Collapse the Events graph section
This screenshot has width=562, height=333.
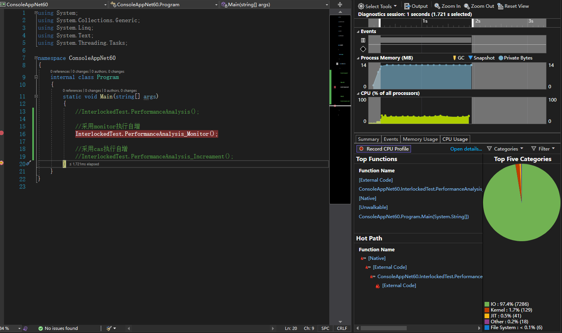point(358,32)
